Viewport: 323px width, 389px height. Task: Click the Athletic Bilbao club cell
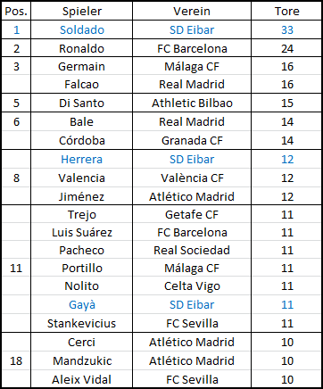[x=192, y=103]
